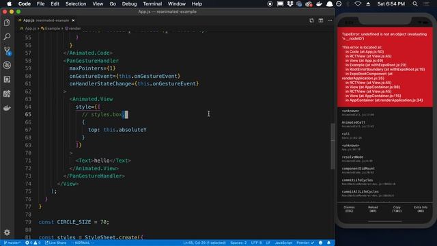Click Reload in the simulator error screen
437x246 pixels.
pos(373,209)
